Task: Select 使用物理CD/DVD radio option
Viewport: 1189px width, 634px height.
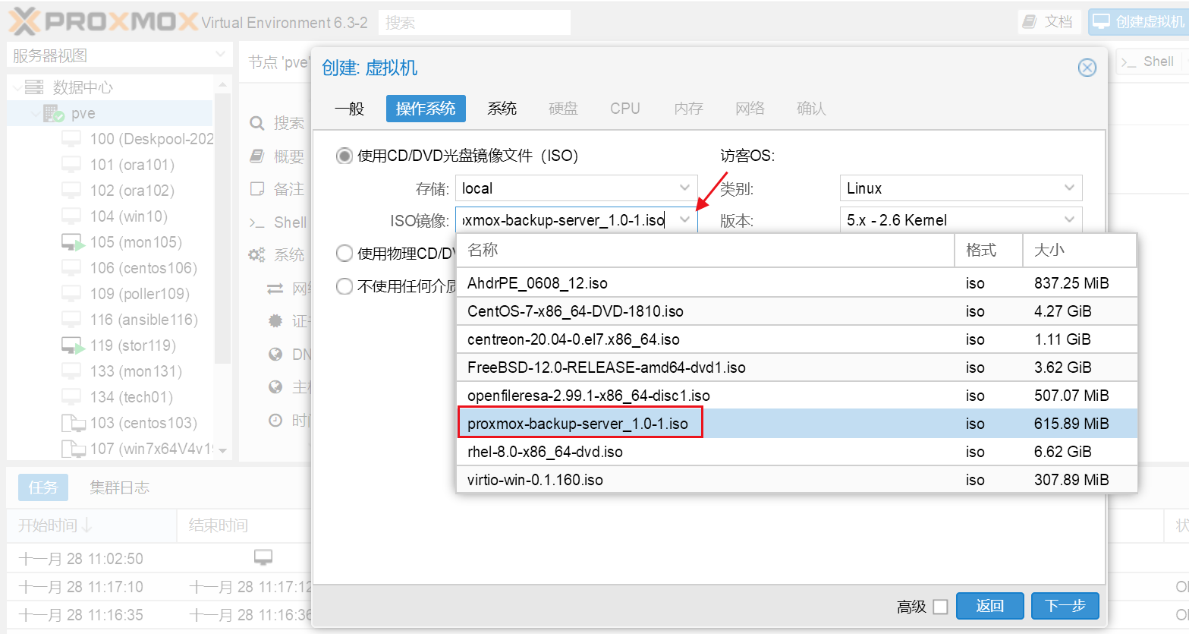Action: point(344,253)
